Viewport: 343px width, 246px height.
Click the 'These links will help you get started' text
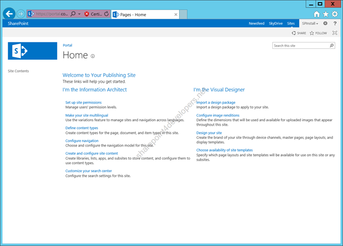(x=94, y=81)
